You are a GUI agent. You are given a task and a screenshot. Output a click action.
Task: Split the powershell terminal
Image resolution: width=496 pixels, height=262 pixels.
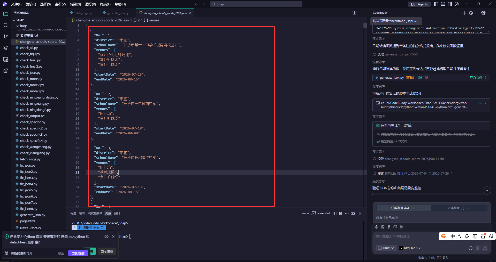[x=334, y=213]
